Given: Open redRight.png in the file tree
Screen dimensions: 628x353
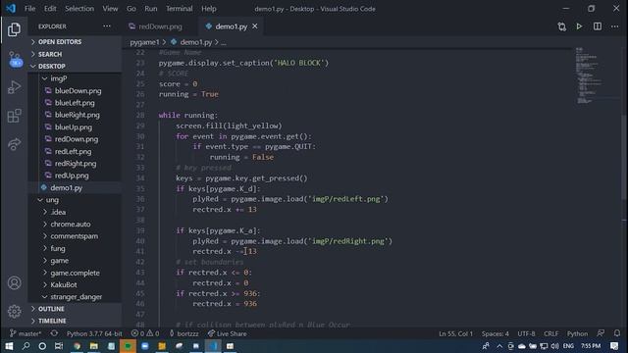Looking at the screenshot, I should [x=76, y=164].
